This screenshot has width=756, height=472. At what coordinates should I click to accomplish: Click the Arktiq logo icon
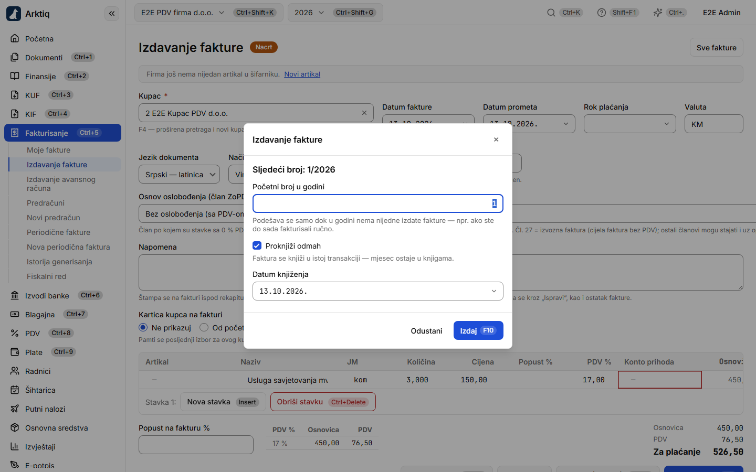coord(14,14)
